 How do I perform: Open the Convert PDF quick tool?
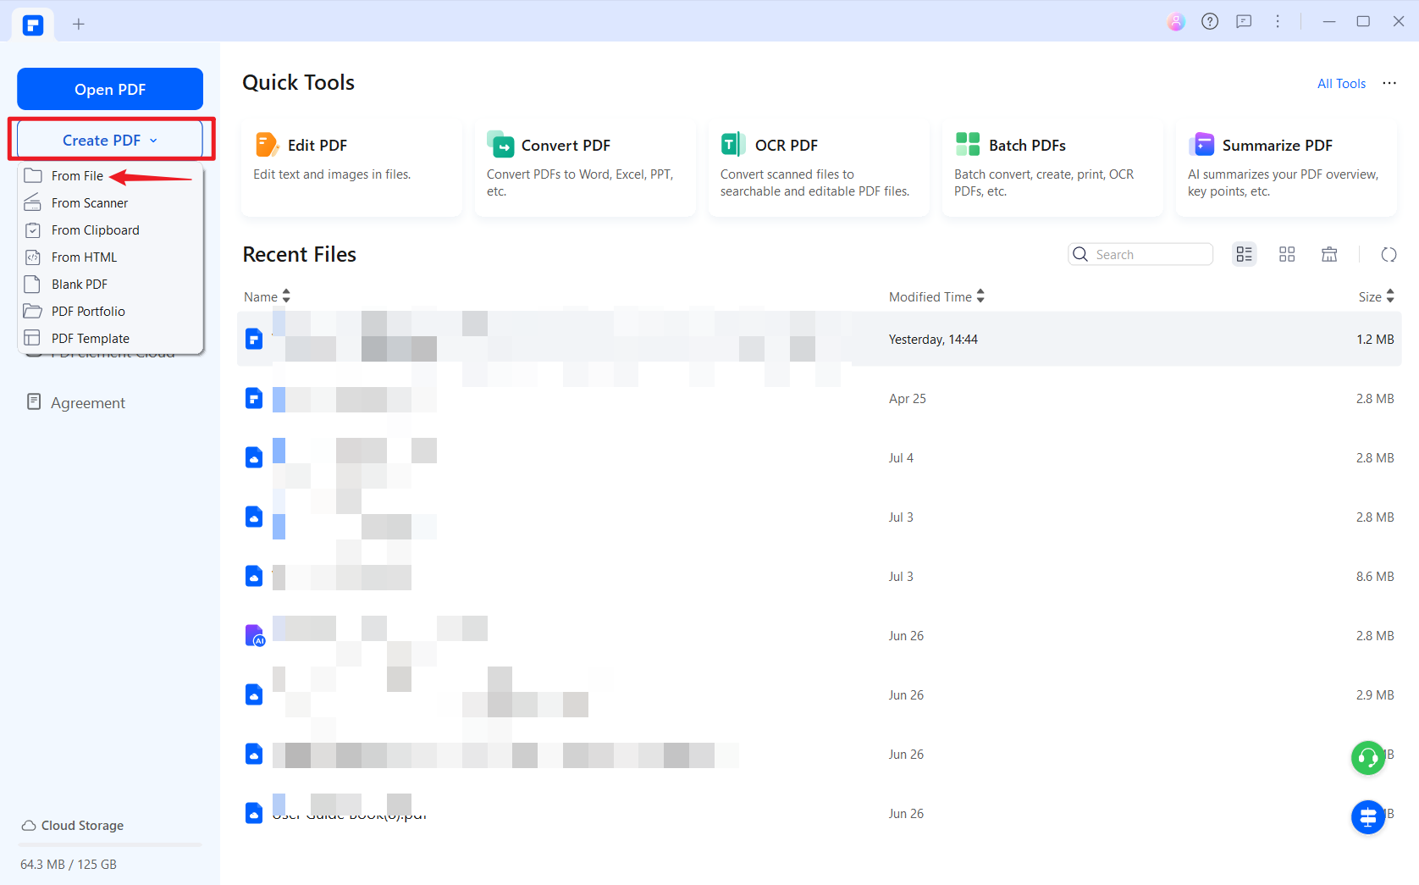(x=585, y=168)
